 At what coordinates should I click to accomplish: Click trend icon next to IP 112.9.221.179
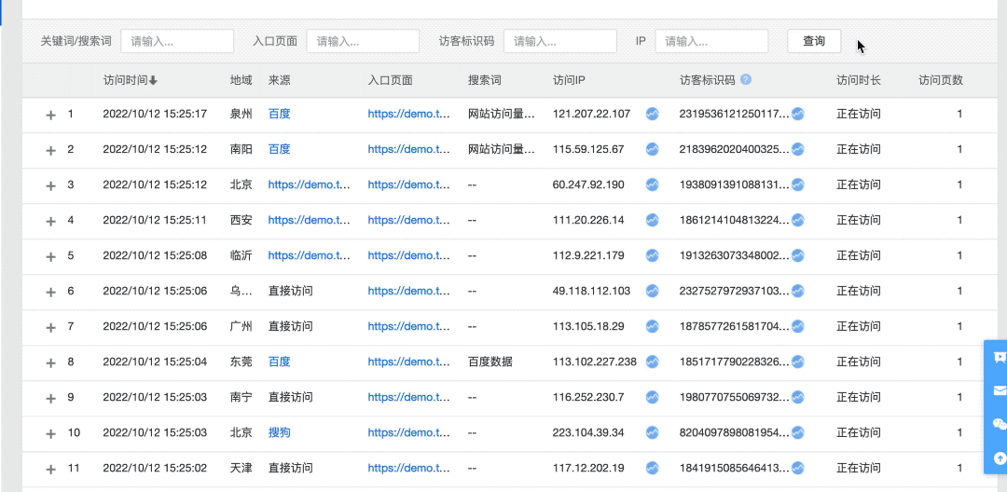[652, 255]
